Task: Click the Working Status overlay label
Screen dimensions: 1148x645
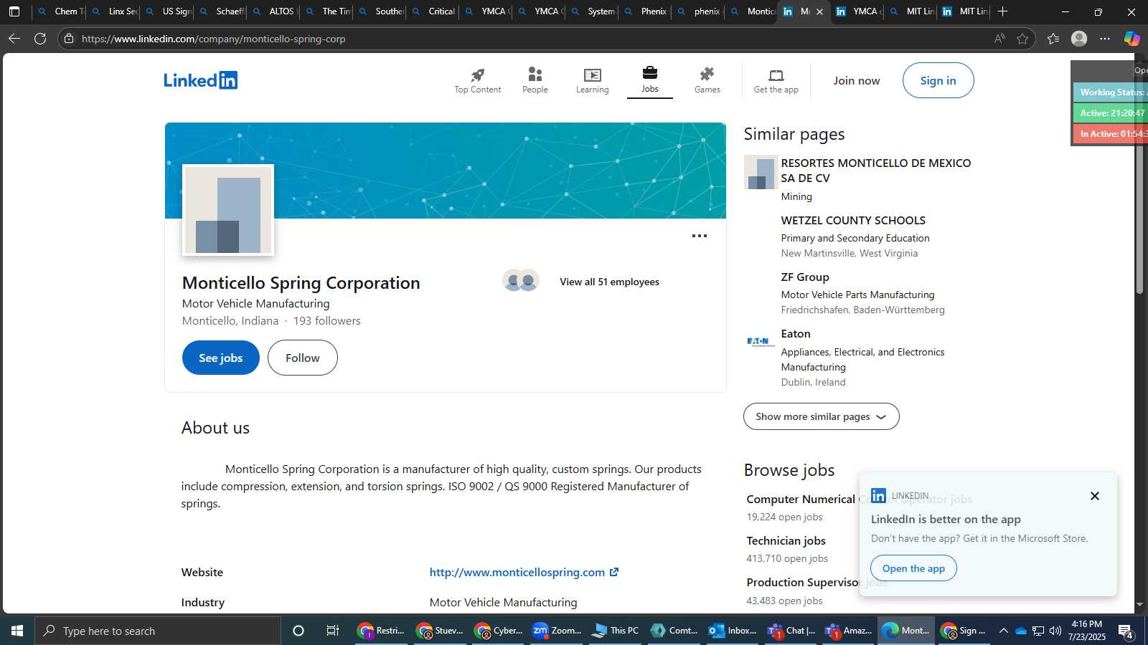Action: pos(1111,92)
